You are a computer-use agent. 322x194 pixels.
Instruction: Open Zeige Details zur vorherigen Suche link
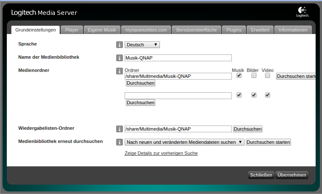[161, 153]
